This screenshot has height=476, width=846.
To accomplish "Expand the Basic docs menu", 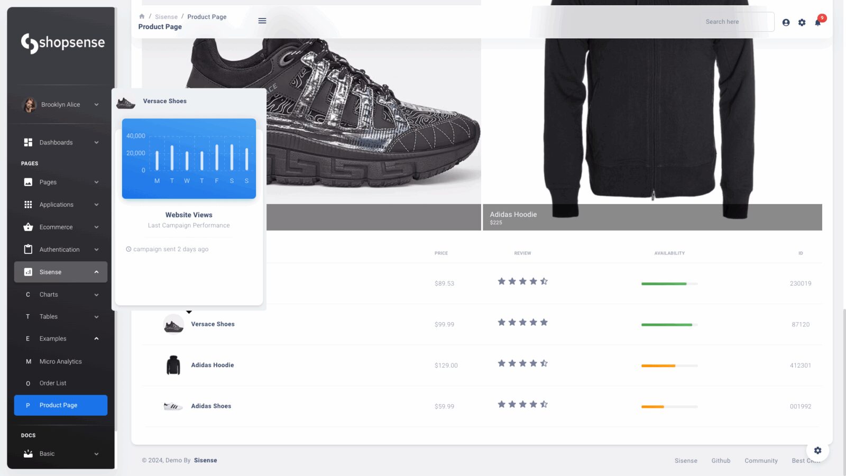I will [x=96, y=454].
